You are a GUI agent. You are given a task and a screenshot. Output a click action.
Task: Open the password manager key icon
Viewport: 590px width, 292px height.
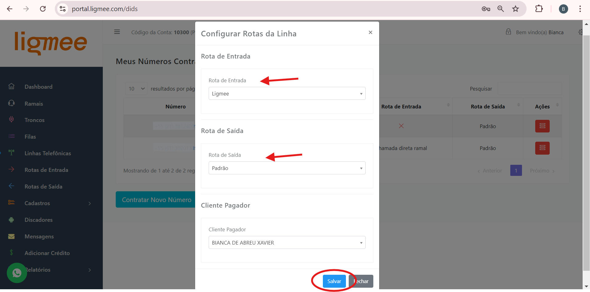(486, 9)
